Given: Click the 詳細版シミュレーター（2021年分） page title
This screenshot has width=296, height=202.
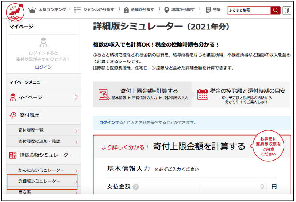Looking at the screenshot, I should pyautogui.click(x=162, y=26).
